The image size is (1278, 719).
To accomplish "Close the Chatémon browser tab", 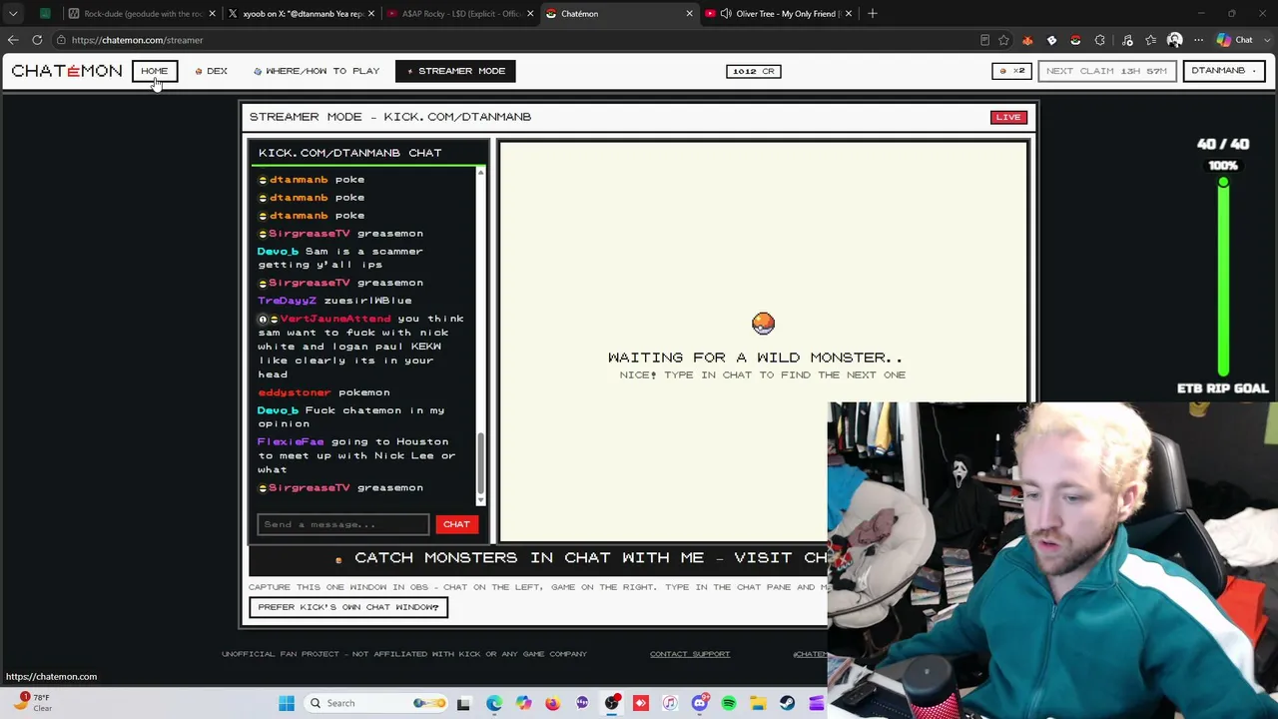I will [x=689, y=14].
